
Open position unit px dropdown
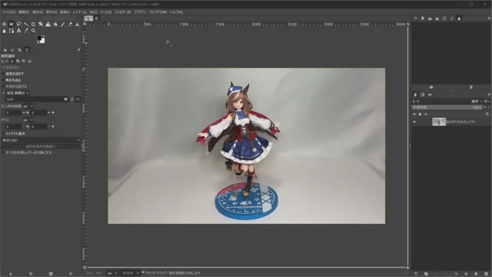tap(28, 106)
